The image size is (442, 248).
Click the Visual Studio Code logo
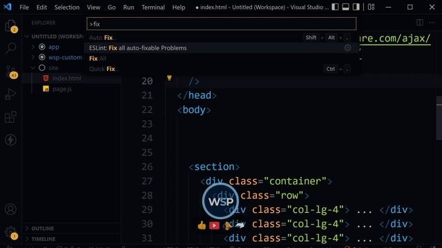click(x=8, y=7)
